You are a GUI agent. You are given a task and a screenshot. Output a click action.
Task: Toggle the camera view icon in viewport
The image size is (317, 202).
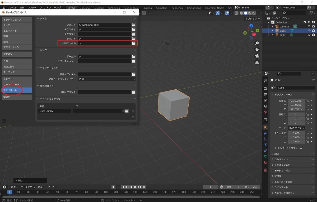(257, 56)
